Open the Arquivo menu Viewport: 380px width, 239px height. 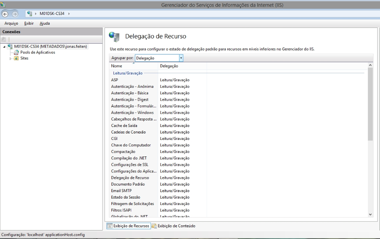pyautogui.click(x=10, y=23)
